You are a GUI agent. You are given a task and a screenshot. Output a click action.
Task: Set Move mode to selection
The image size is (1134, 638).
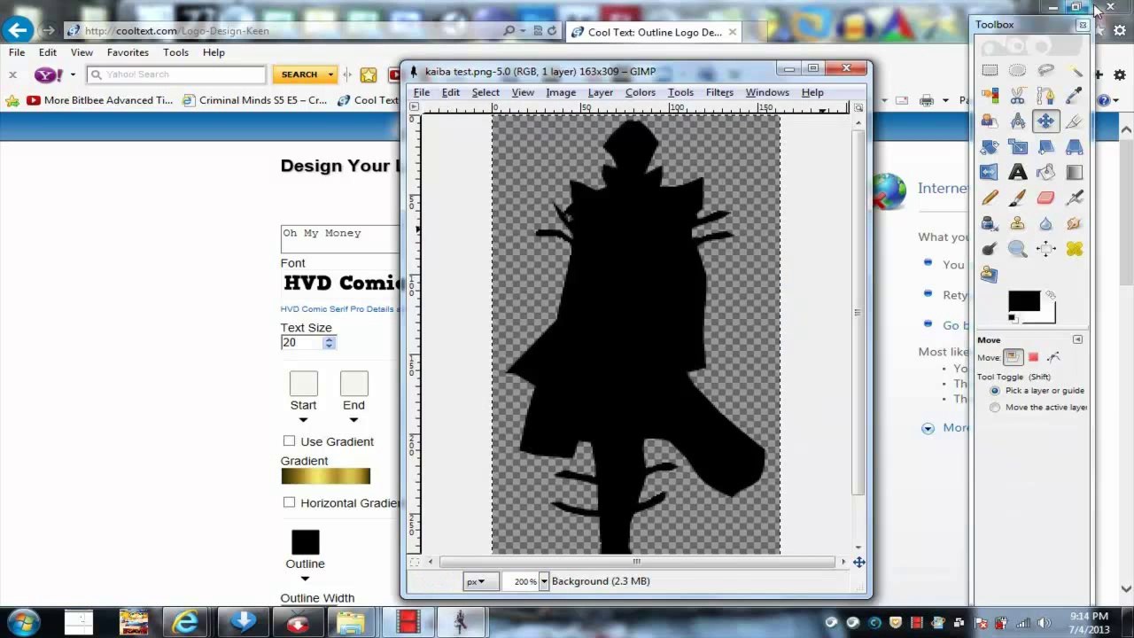pyautogui.click(x=1033, y=357)
